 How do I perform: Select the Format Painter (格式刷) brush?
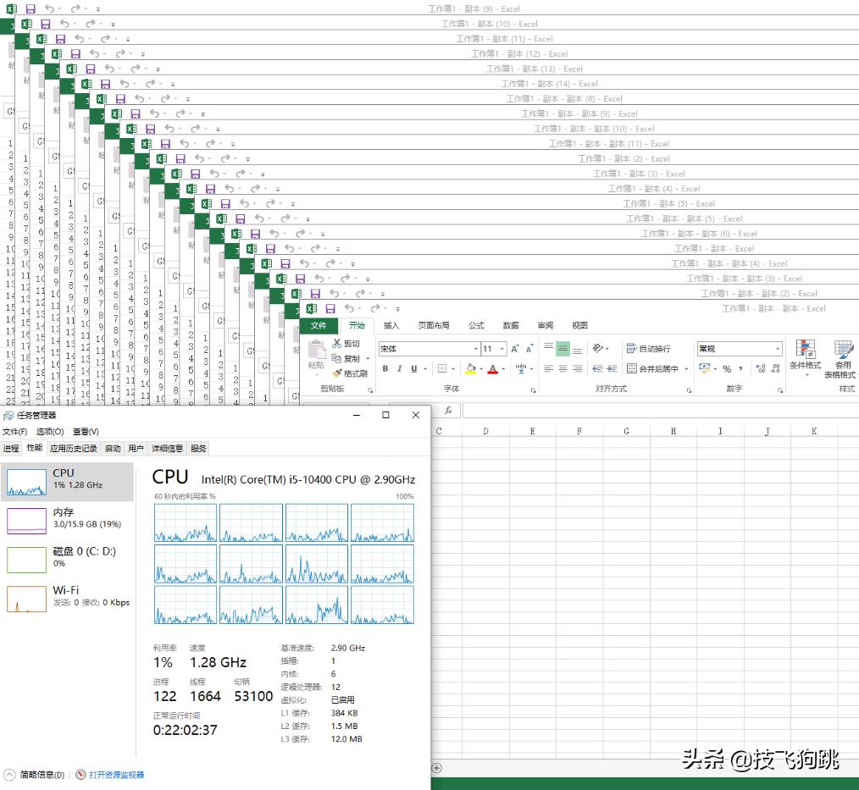click(337, 373)
